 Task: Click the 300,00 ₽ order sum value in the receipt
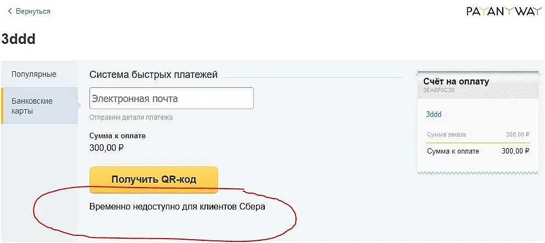[517, 134]
